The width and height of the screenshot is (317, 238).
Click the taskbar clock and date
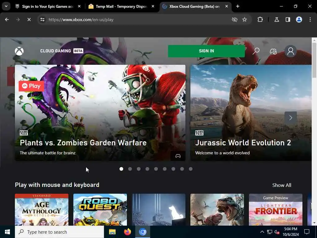(290, 232)
